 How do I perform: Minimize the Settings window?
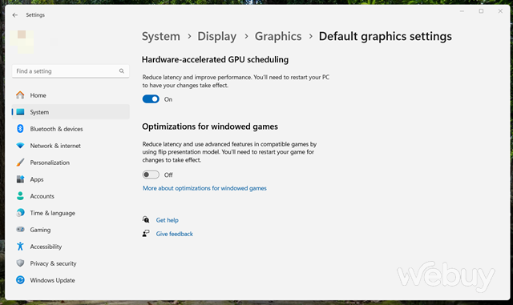pyautogui.click(x=462, y=11)
